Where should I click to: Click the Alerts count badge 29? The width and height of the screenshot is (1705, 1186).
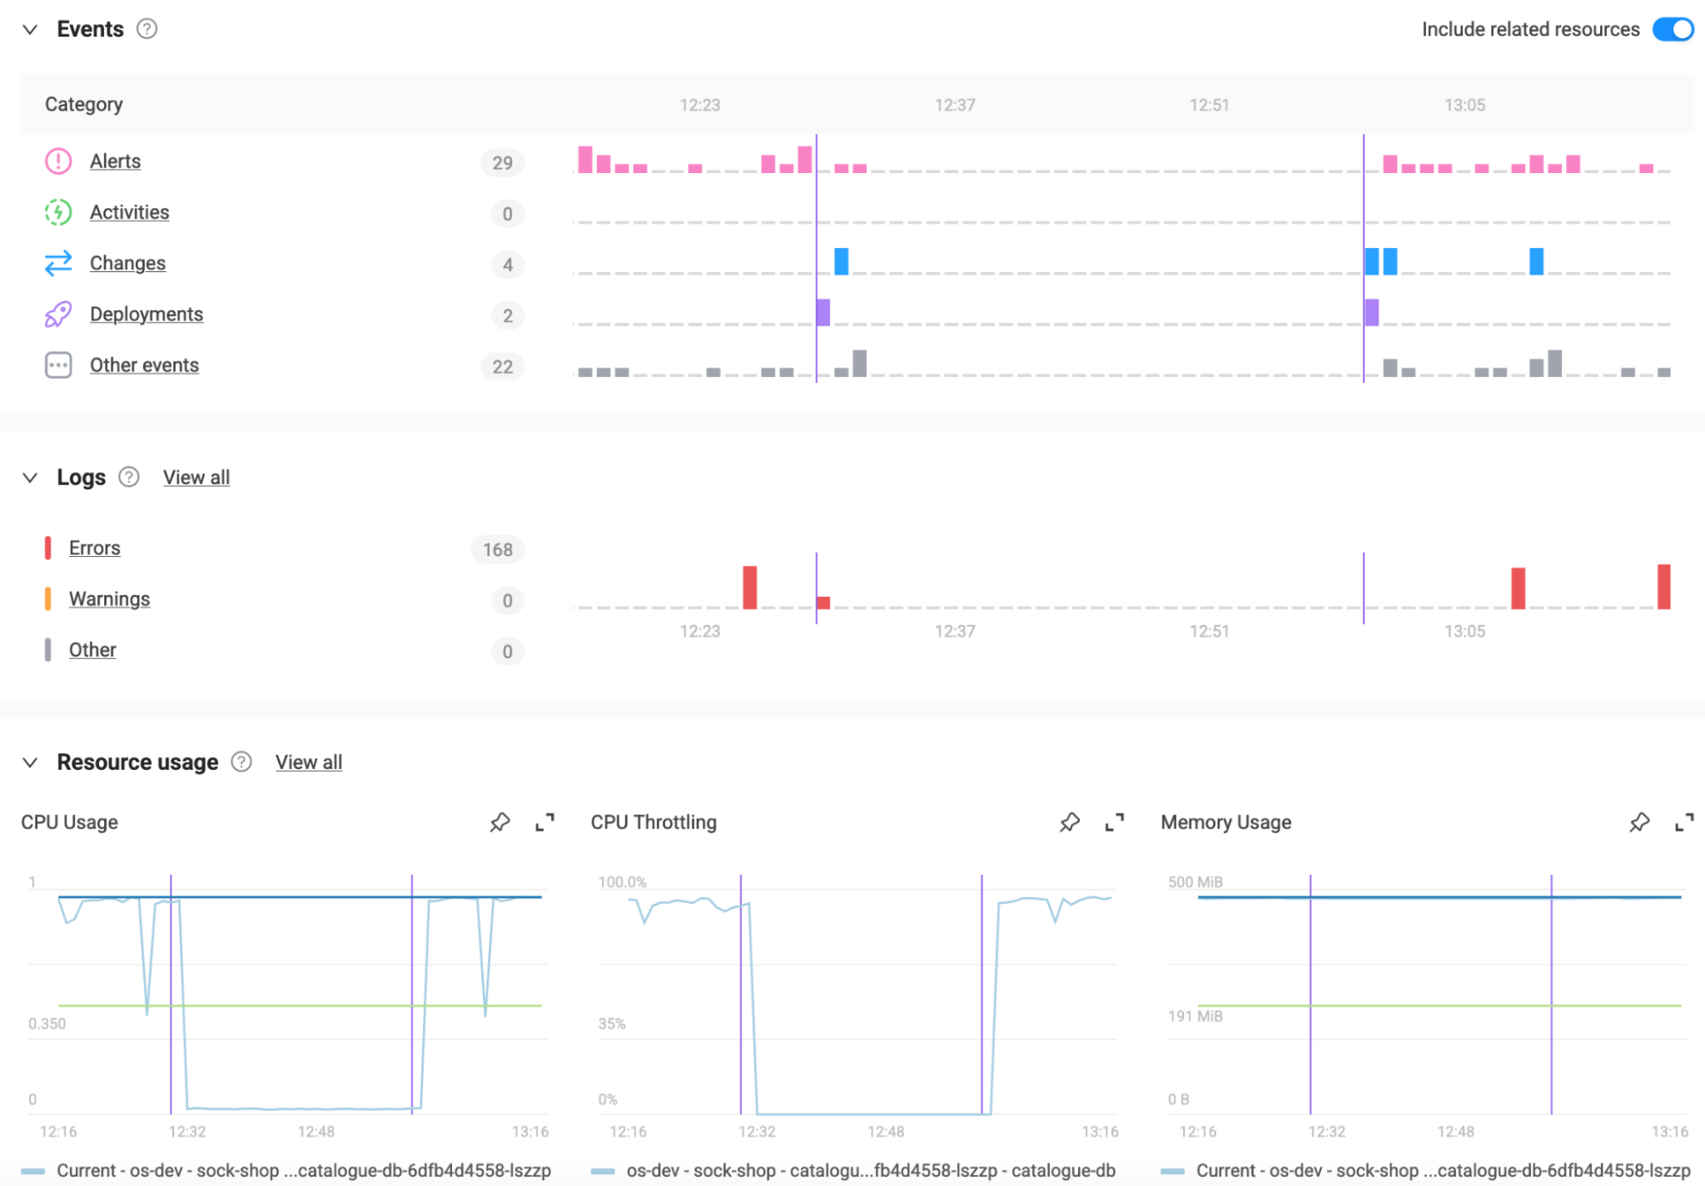click(502, 163)
